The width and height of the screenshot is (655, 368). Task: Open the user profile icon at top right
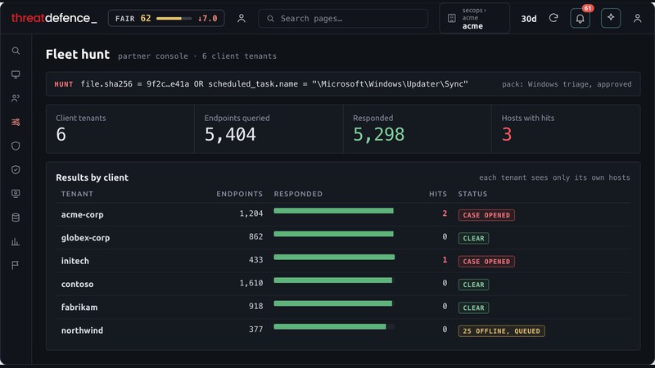click(638, 18)
